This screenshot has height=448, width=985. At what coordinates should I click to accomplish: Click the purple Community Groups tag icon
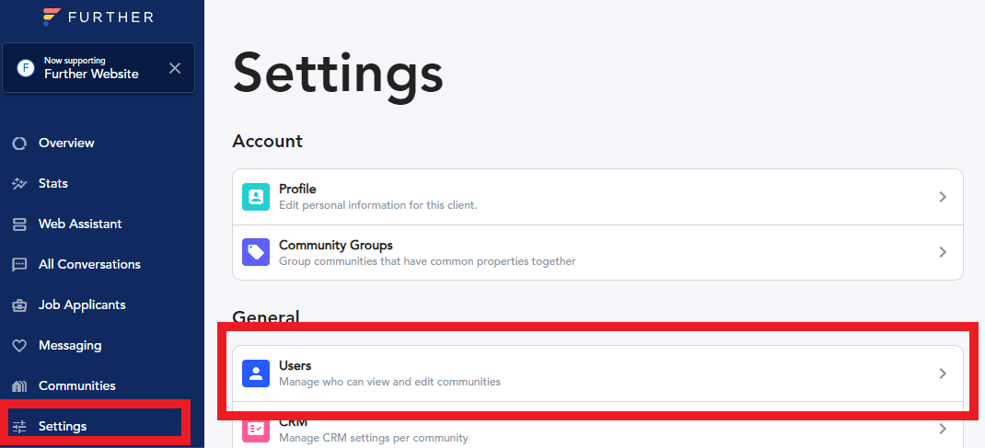256,252
